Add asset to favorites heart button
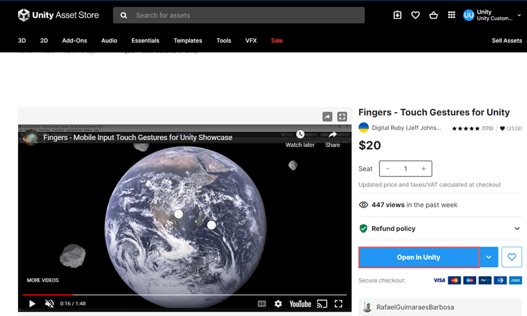Image resolution: width=527 pixels, height=316 pixels. (511, 257)
